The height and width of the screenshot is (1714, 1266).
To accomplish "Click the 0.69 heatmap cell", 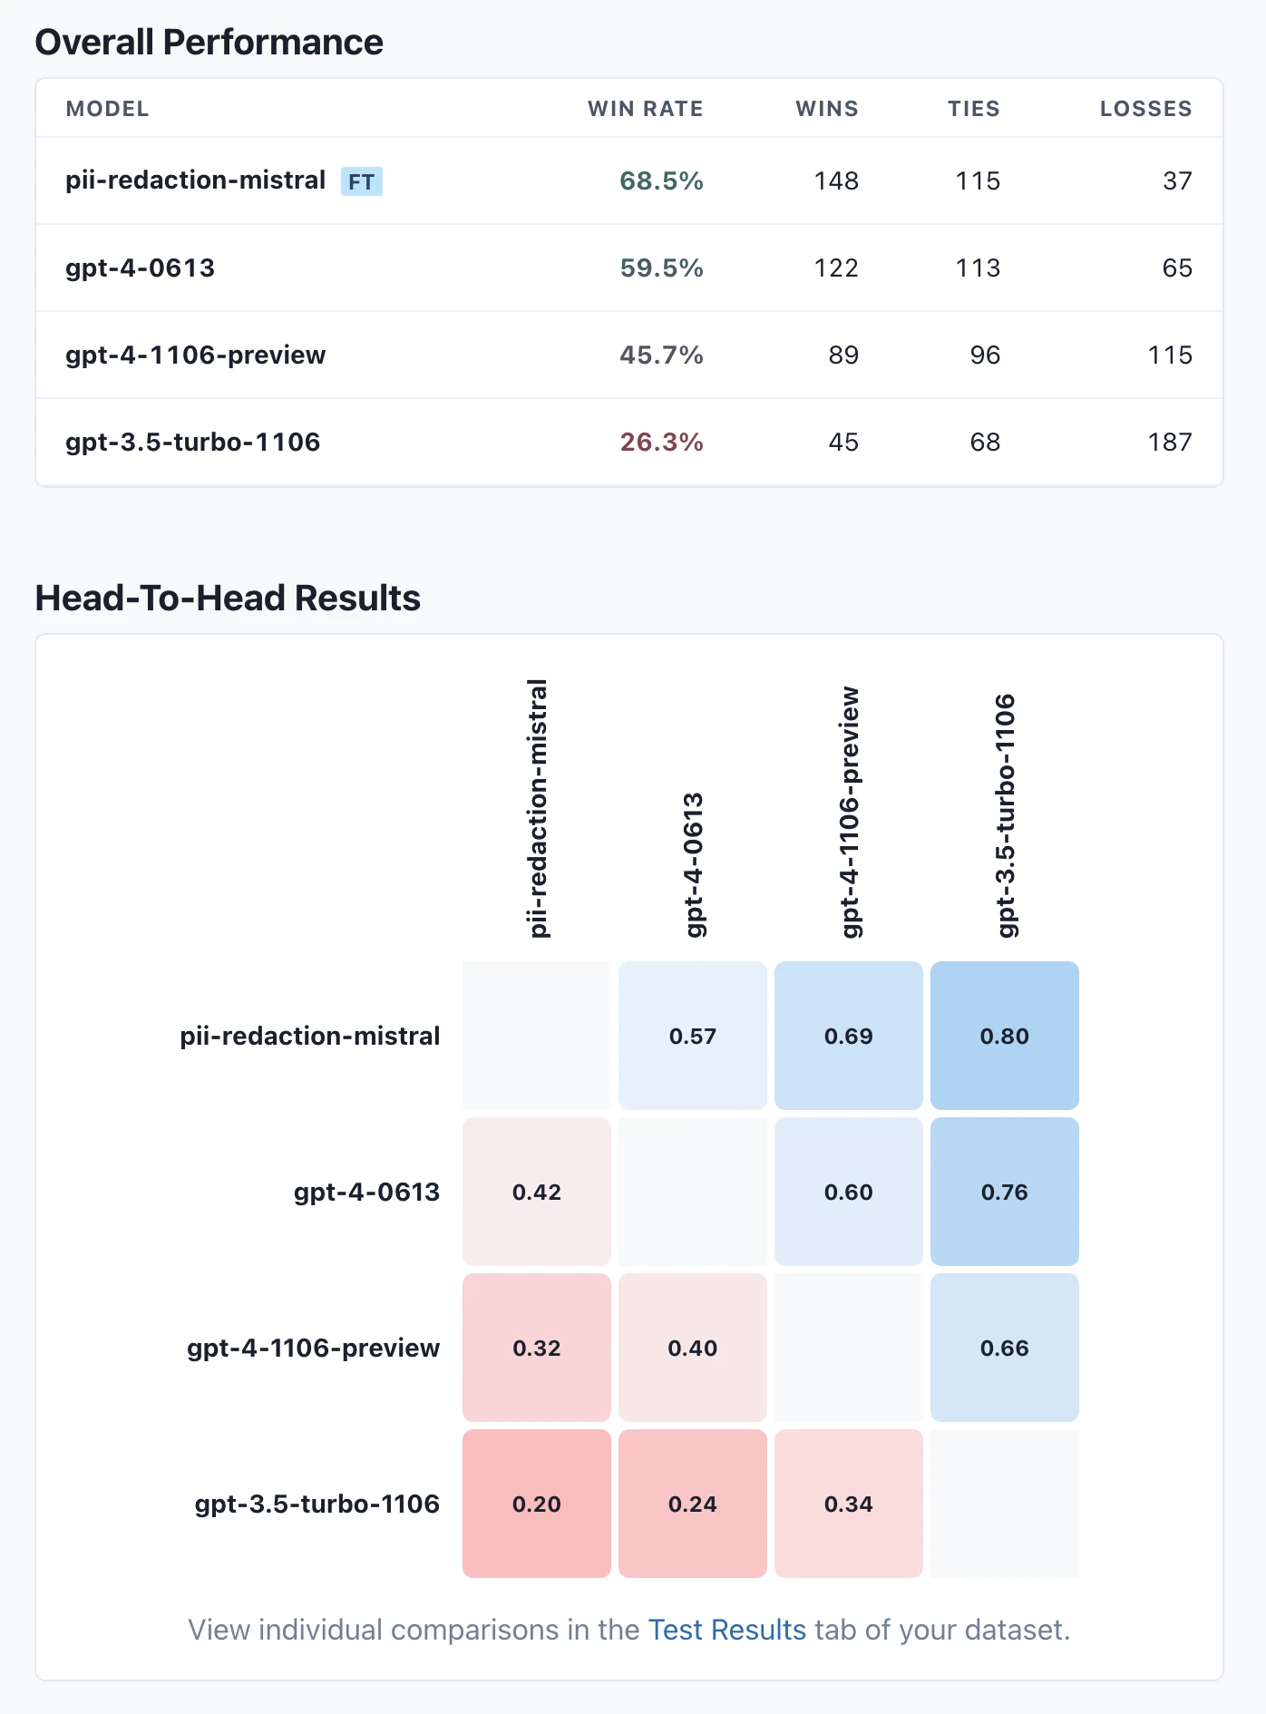I will [x=849, y=1036].
